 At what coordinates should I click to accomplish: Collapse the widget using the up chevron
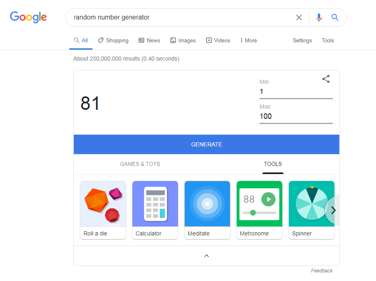207,256
